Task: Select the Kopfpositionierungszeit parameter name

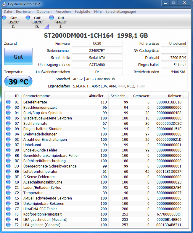Action: 42,214
